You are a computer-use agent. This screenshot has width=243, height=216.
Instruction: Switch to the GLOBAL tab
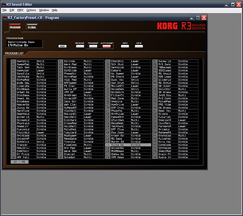[x=32, y=27]
